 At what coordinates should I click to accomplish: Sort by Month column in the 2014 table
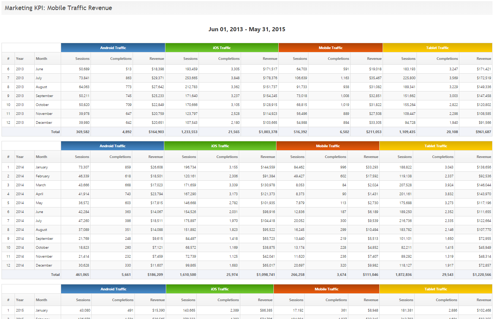(x=41, y=157)
